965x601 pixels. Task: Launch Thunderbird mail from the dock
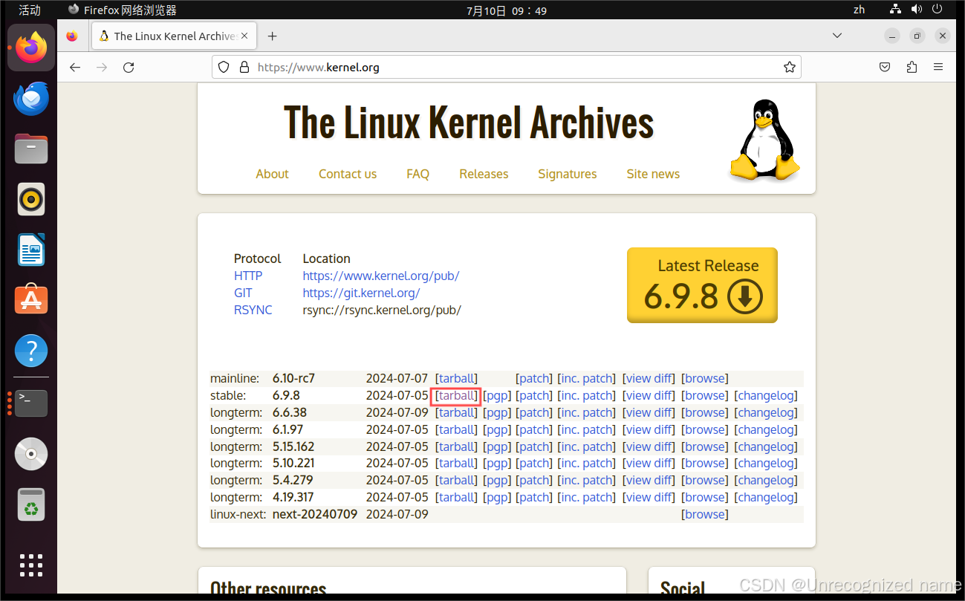(x=31, y=99)
